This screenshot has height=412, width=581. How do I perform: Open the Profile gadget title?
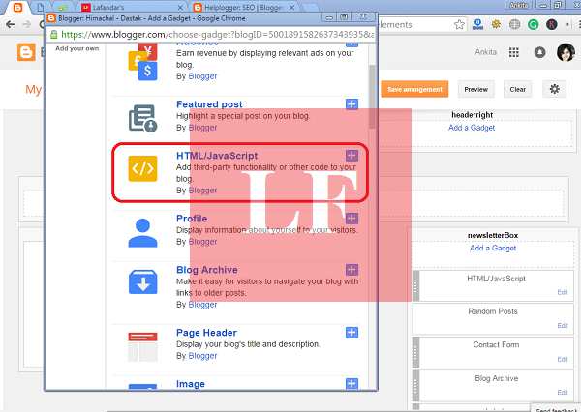192,219
